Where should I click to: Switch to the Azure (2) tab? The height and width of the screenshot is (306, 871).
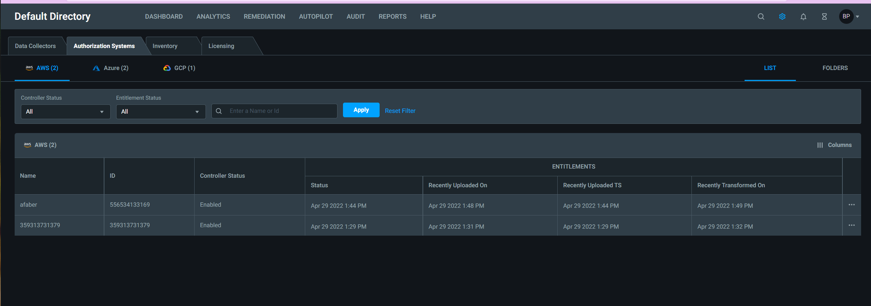point(111,68)
